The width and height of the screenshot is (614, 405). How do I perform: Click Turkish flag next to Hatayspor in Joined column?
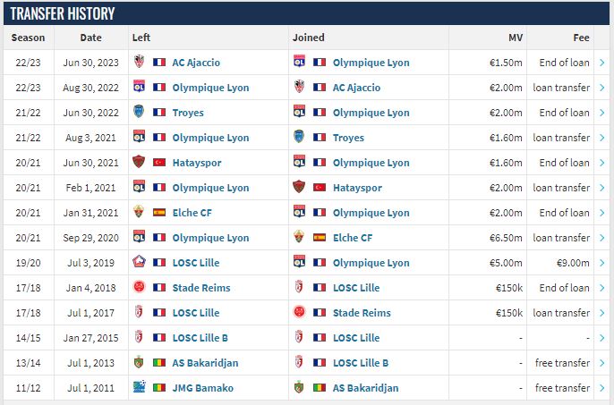click(x=320, y=188)
